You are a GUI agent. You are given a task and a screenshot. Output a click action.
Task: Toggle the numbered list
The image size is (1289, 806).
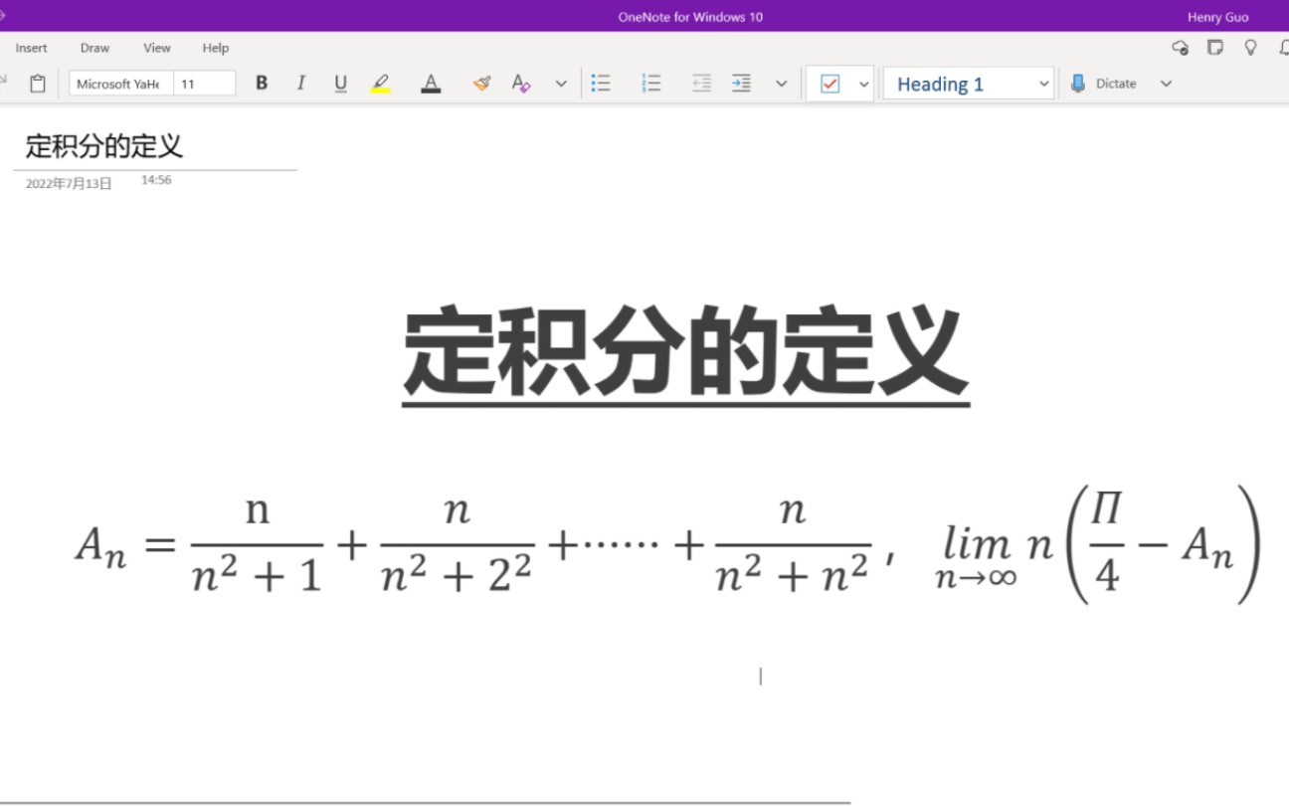(651, 84)
